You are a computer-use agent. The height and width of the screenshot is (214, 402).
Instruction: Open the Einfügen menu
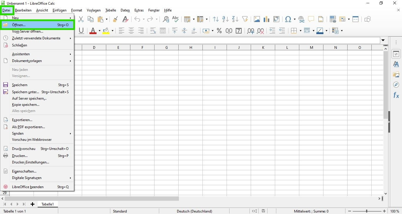coord(59,10)
